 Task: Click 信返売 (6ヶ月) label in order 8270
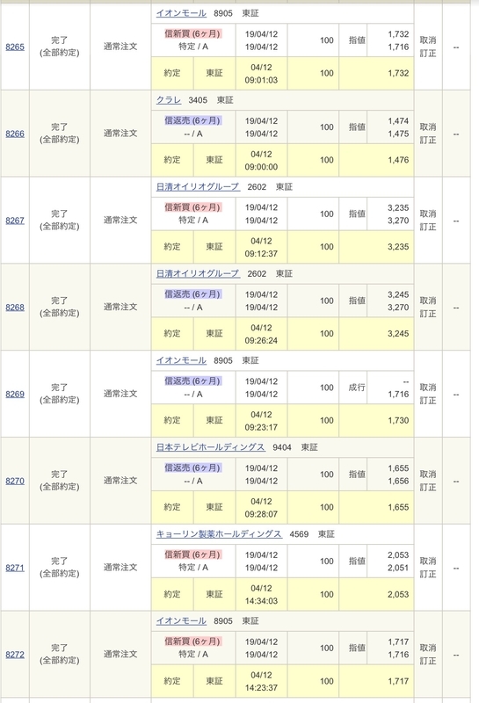click(192, 467)
